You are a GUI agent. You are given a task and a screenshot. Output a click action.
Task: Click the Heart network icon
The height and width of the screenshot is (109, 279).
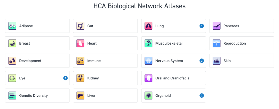point(80,43)
